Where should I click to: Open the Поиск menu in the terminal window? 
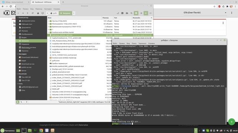click(134, 44)
